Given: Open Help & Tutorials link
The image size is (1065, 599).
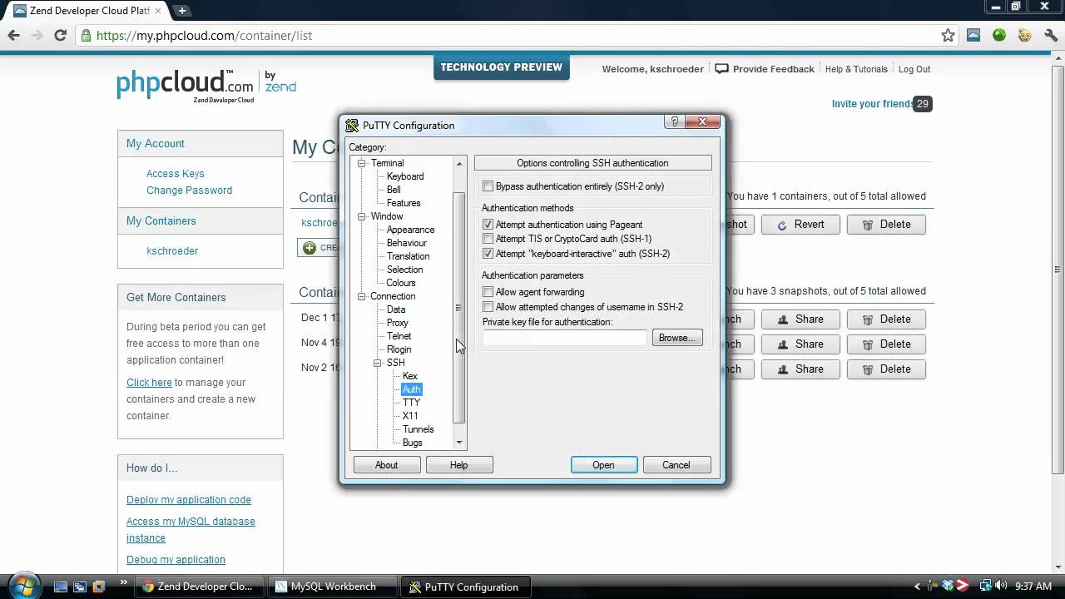Looking at the screenshot, I should tap(856, 69).
